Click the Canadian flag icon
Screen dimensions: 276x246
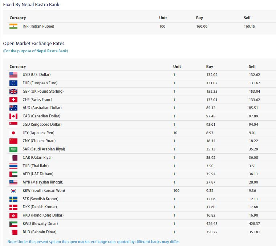(13, 116)
